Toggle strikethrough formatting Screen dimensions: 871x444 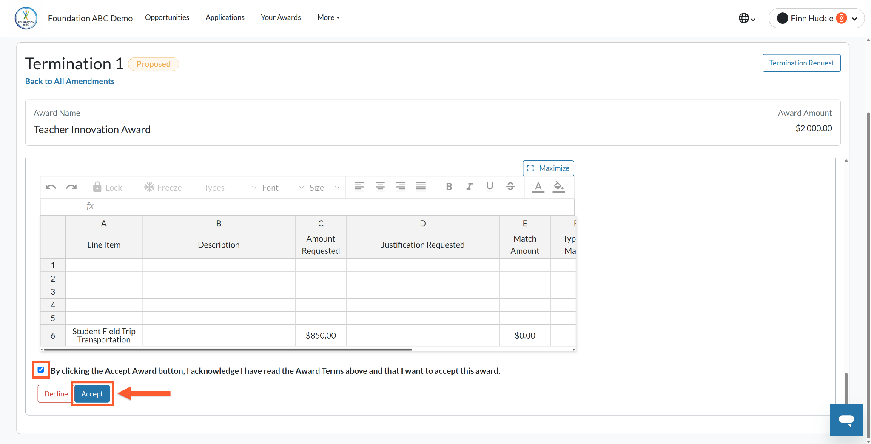510,187
